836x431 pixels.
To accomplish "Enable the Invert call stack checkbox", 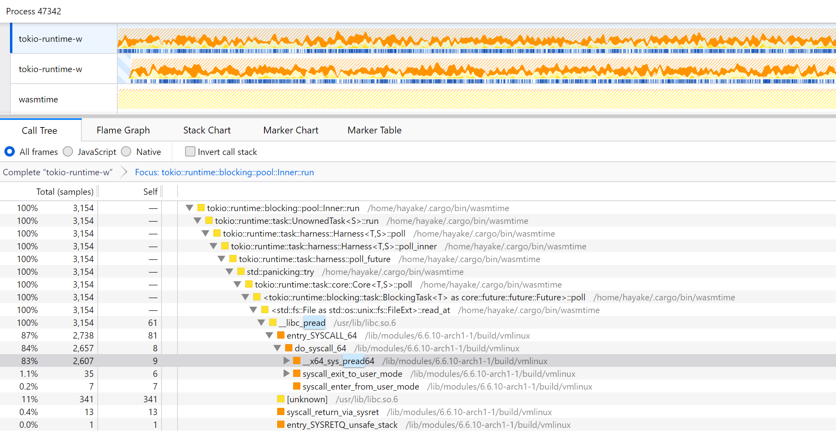I will 190,152.
